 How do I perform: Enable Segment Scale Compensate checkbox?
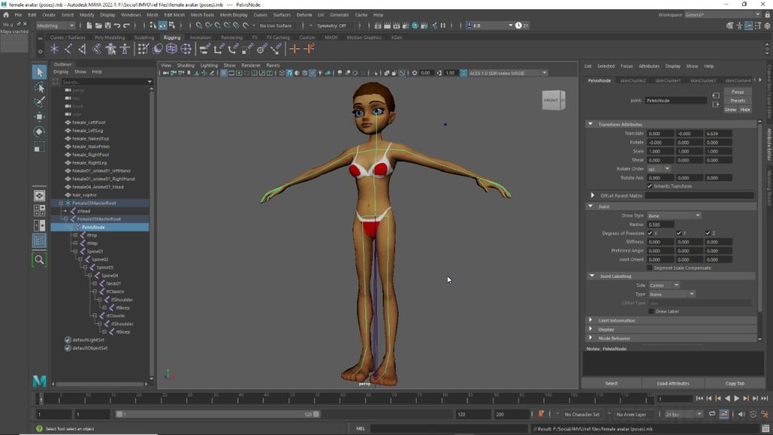pyautogui.click(x=649, y=267)
